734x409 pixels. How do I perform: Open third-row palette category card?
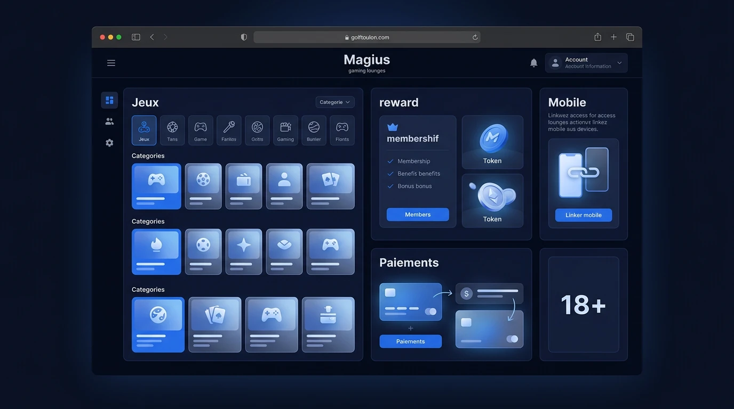(158, 325)
